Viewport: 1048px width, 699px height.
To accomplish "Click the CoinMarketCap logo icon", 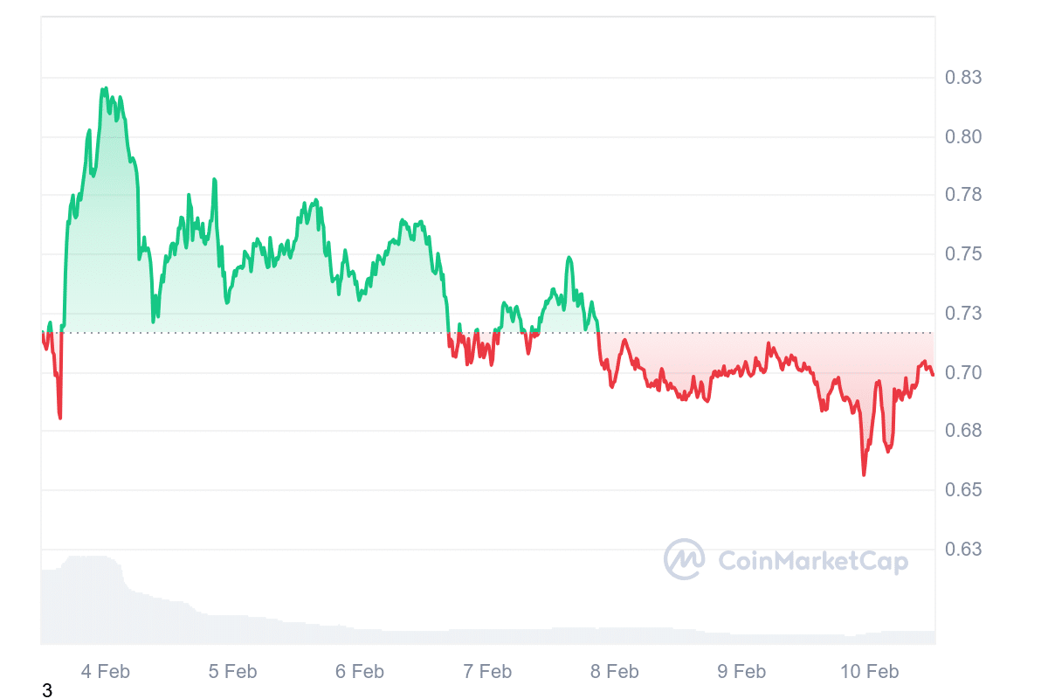I will coord(684,559).
